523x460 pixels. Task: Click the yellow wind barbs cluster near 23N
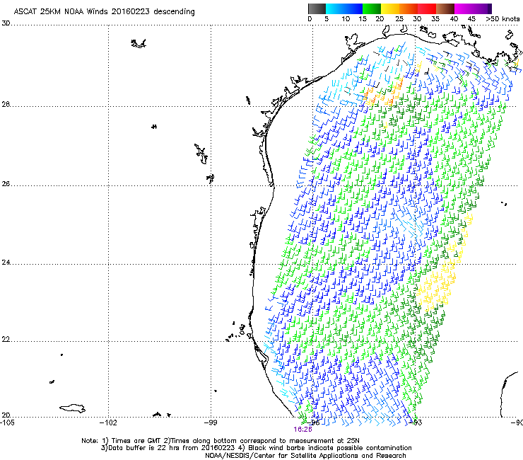pos(437,287)
